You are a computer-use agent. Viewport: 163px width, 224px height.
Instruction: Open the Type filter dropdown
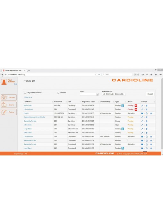(x=89, y=94)
